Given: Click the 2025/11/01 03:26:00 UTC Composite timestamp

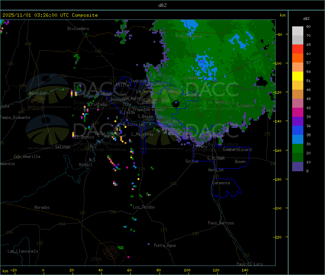Looking at the screenshot, I should pyautogui.click(x=50, y=15).
